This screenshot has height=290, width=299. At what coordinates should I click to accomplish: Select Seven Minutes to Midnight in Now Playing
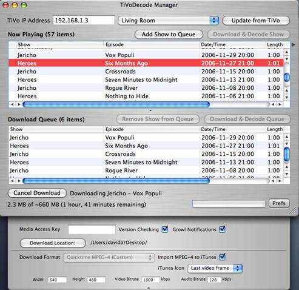(146, 79)
